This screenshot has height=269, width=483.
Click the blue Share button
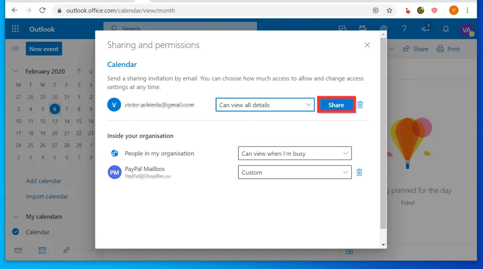tap(336, 105)
